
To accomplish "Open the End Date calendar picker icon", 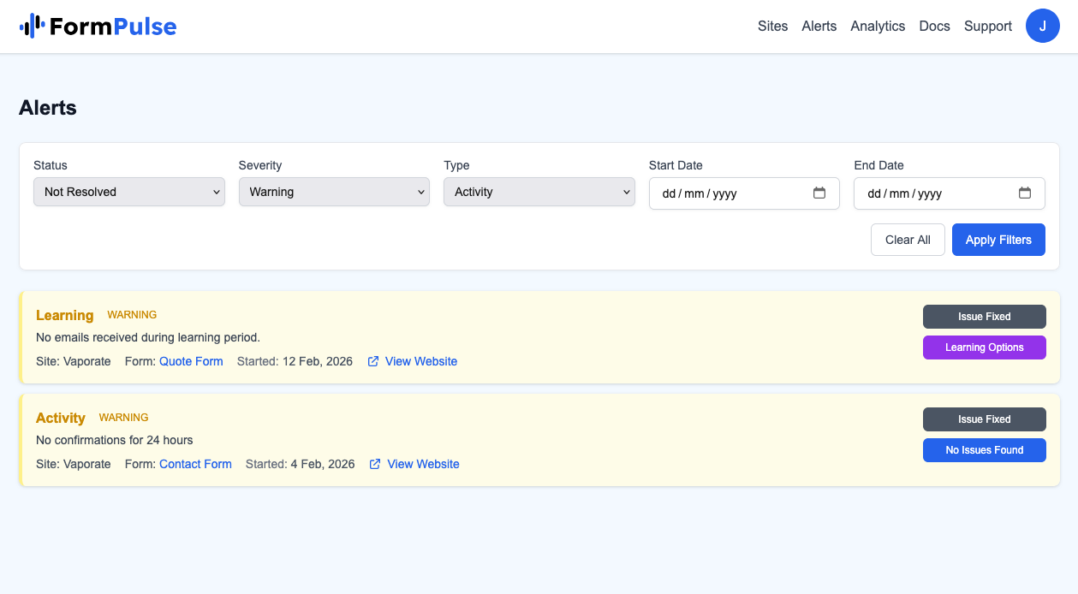I will [x=1024, y=193].
